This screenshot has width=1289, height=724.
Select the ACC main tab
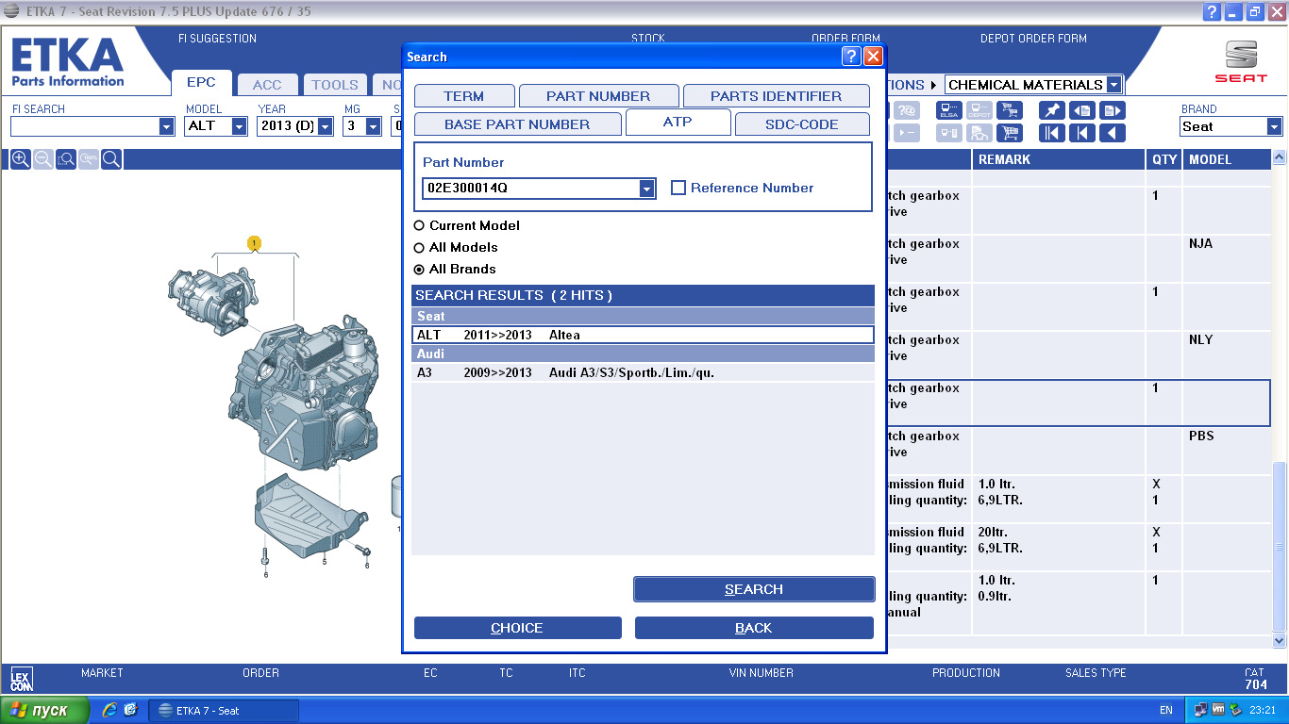[x=267, y=85]
